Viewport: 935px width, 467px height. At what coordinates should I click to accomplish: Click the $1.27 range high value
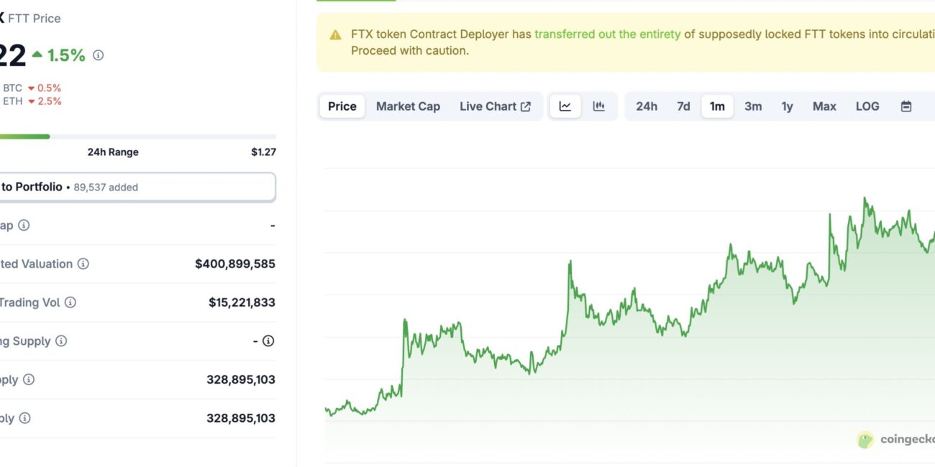(x=263, y=152)
